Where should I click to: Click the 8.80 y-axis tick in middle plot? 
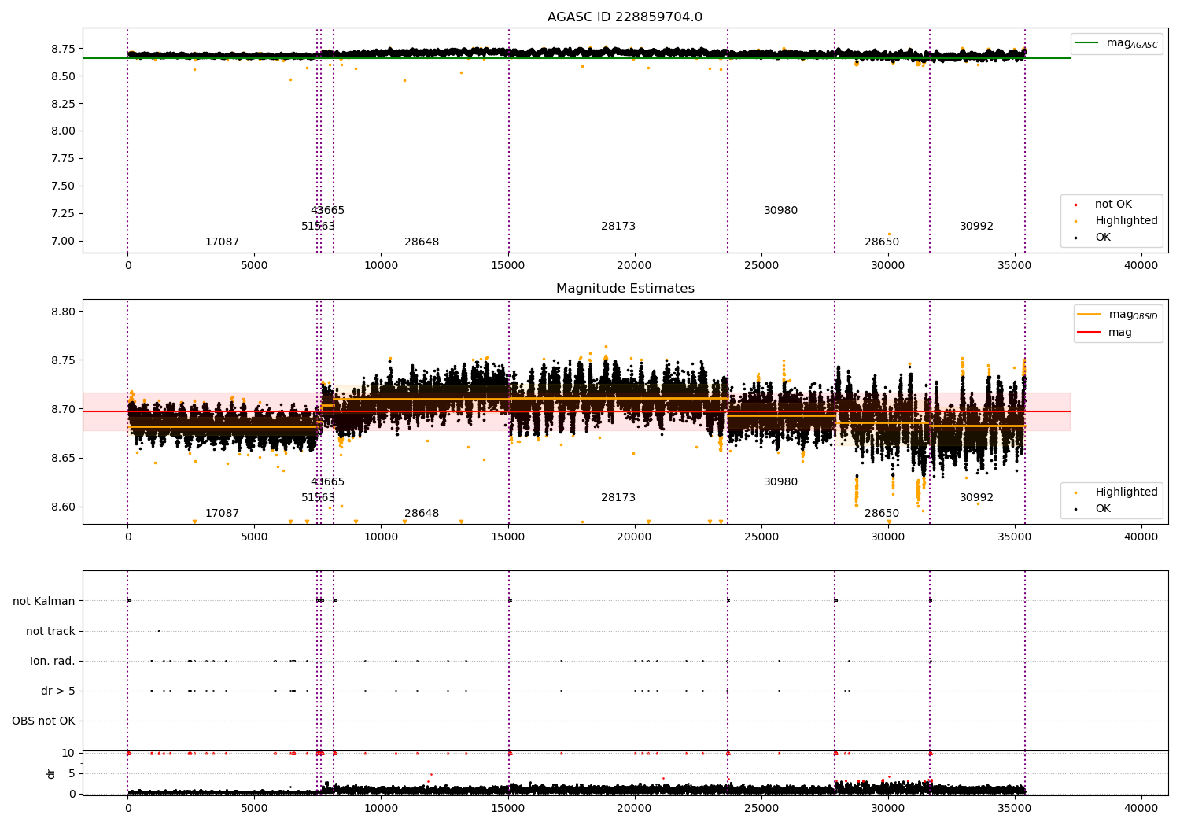(x=63, y=312)
